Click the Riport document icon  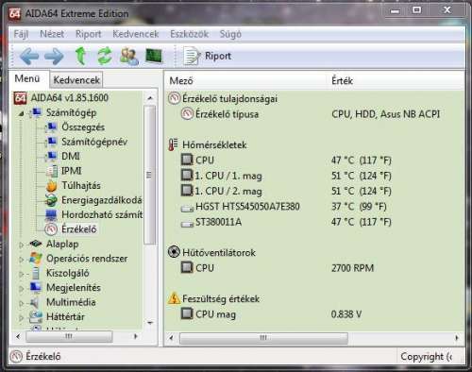(x=191, y=56)
